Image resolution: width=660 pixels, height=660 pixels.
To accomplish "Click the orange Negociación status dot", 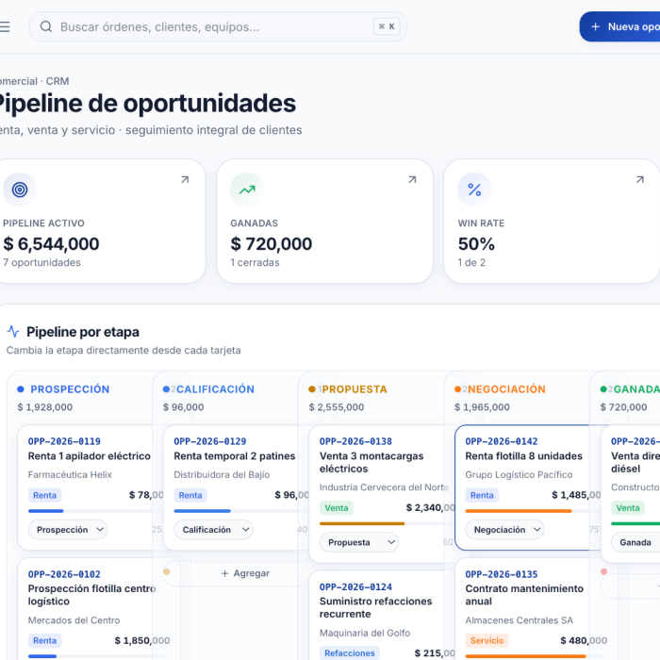I will point(457,389).
